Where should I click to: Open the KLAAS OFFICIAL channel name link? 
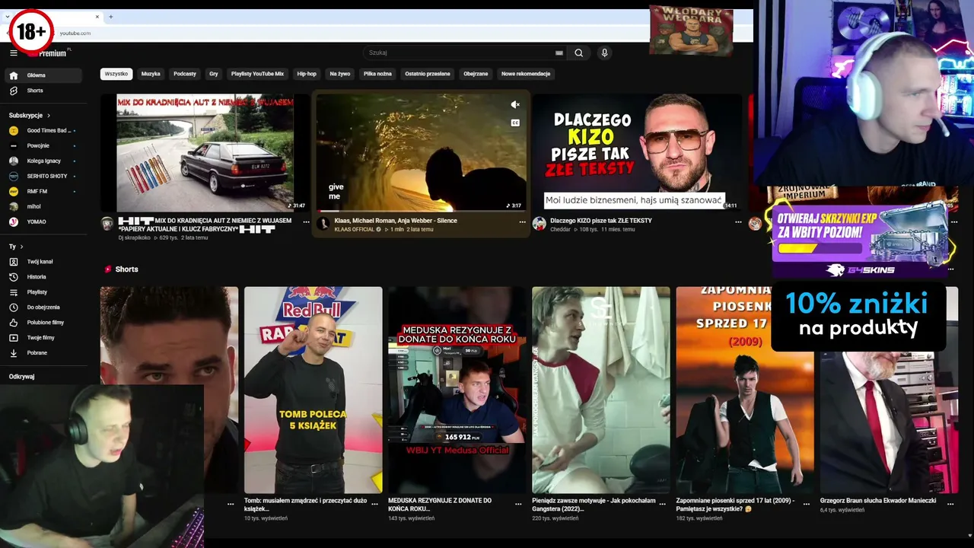tap(355, 229)
